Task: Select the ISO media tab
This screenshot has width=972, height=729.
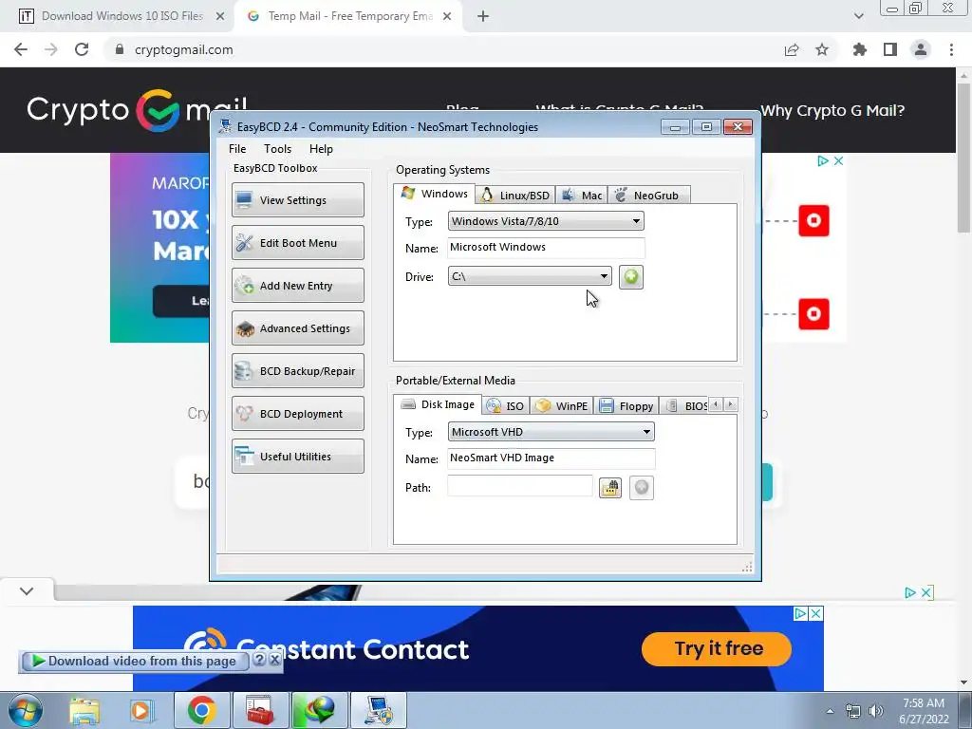Action: click(x=506, y=406)
